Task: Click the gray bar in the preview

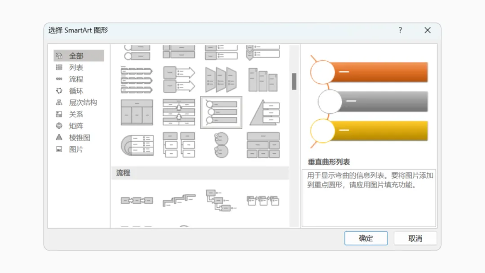Action: pyautogui.click(x=384, y=102)
